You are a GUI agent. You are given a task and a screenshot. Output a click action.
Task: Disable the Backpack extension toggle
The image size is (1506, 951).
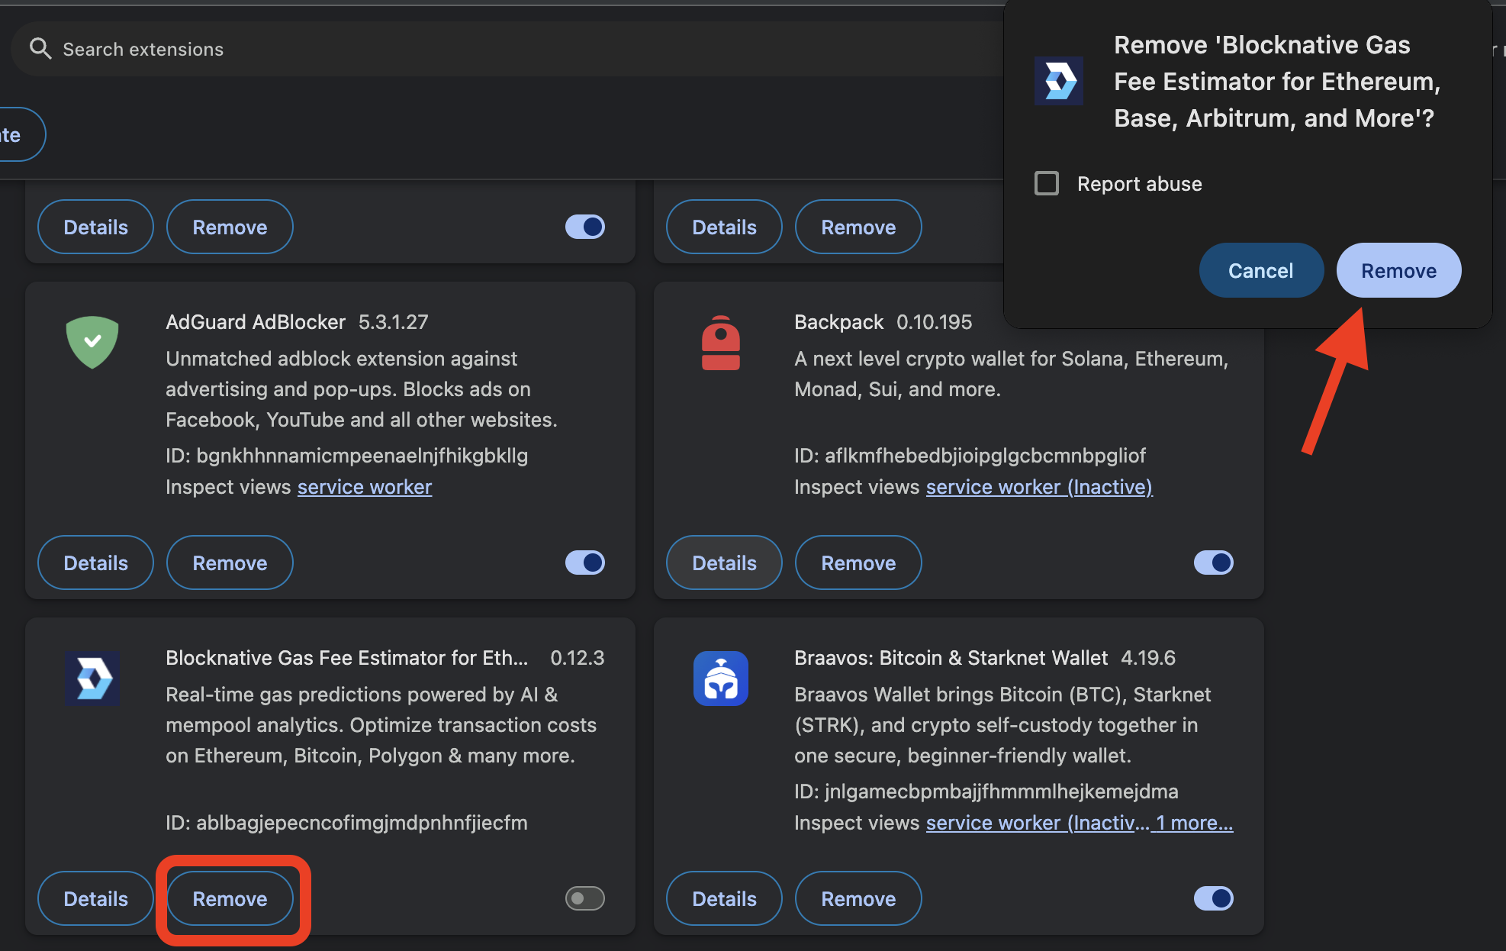[x=1214, y=563]
